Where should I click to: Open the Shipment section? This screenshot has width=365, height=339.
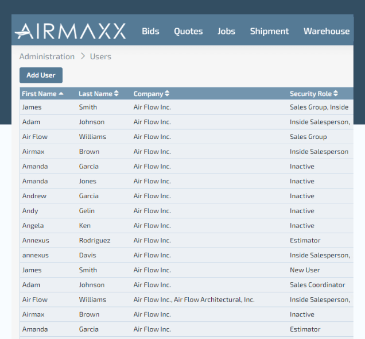coord(269,32)
